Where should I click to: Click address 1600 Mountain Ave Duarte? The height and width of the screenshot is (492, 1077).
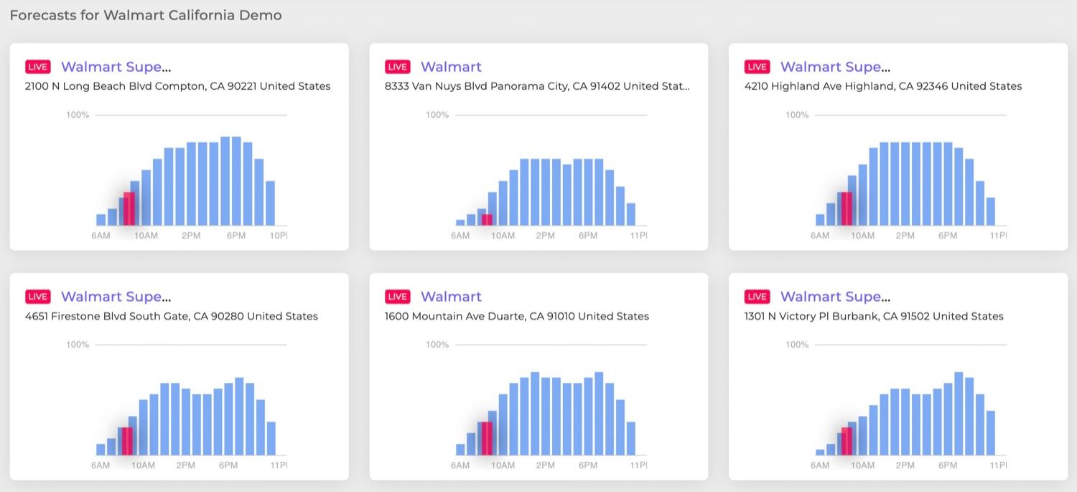(517, 316)
